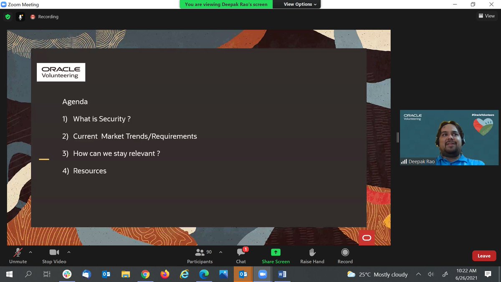Click the red Oracle logo on slide corner

pyautogui.click(x=367, y=238)
